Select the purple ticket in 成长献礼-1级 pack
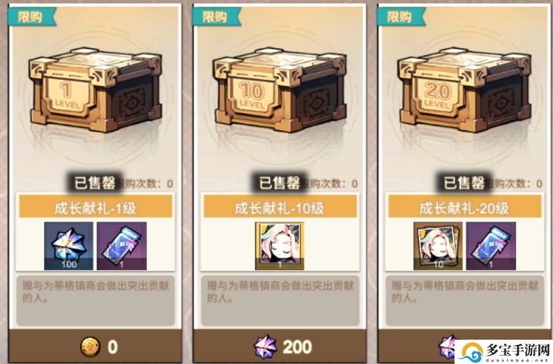The height and width of the screenshot is (364, 553). [122, 246]
